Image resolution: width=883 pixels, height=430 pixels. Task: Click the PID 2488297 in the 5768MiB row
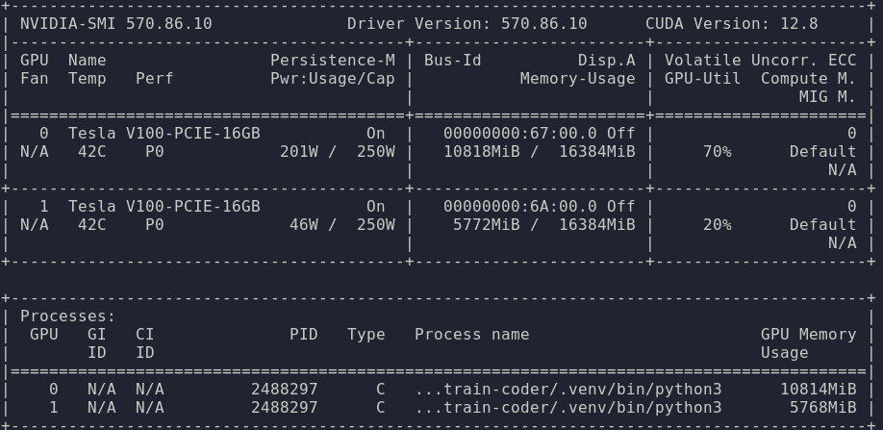[x=285, y=408]
